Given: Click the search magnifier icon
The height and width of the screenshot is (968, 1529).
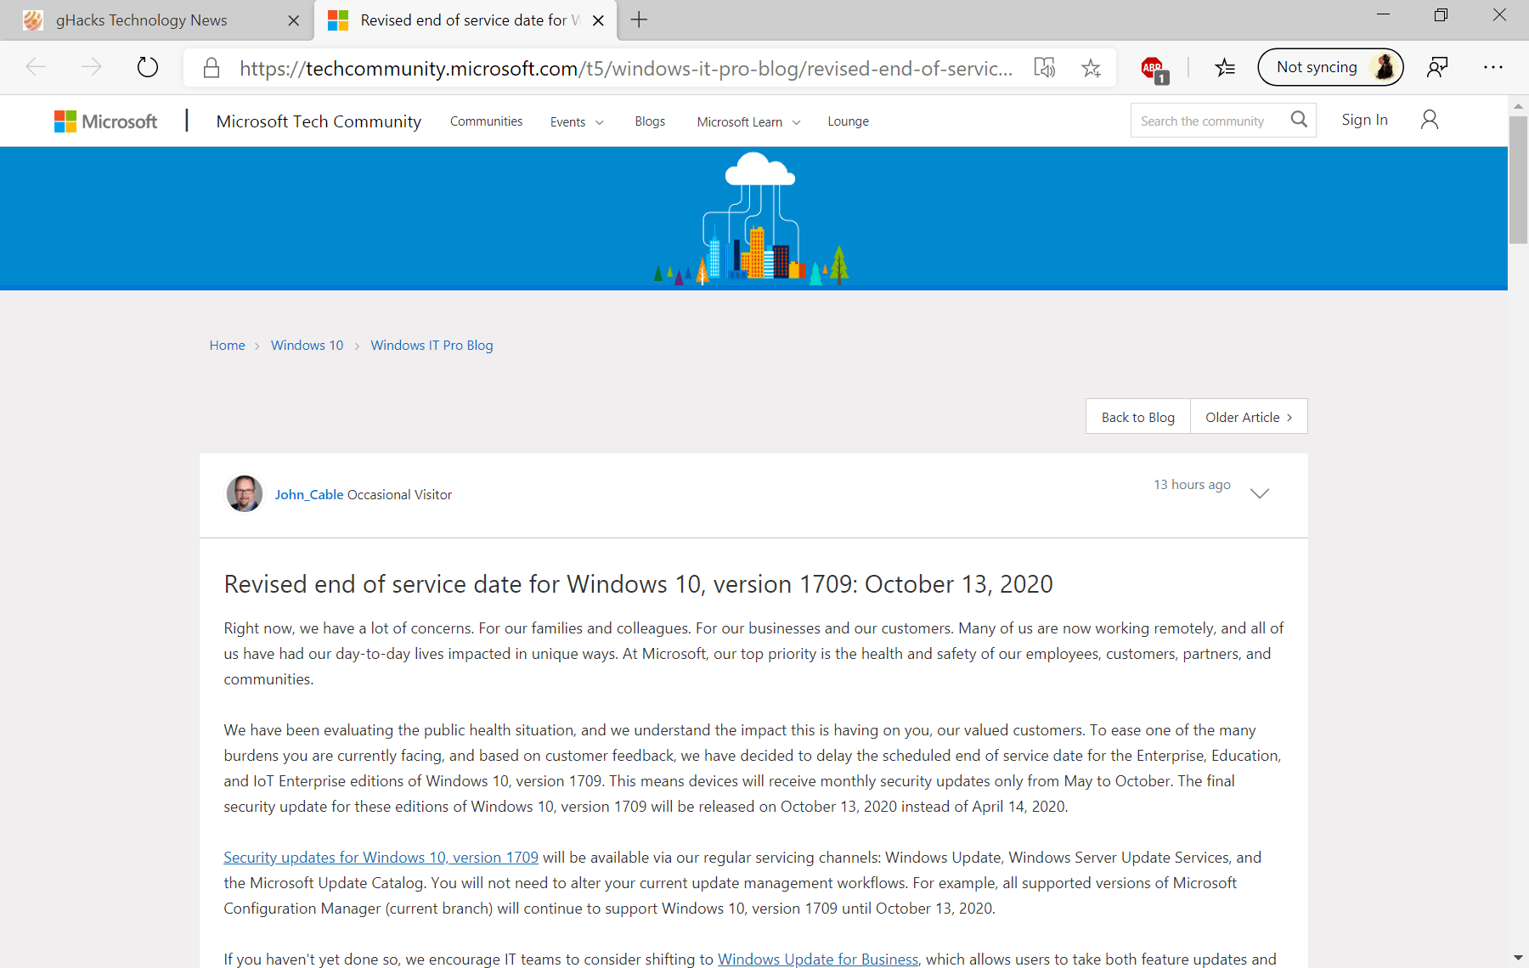Looking at the screenshot, I should 1299,120.
